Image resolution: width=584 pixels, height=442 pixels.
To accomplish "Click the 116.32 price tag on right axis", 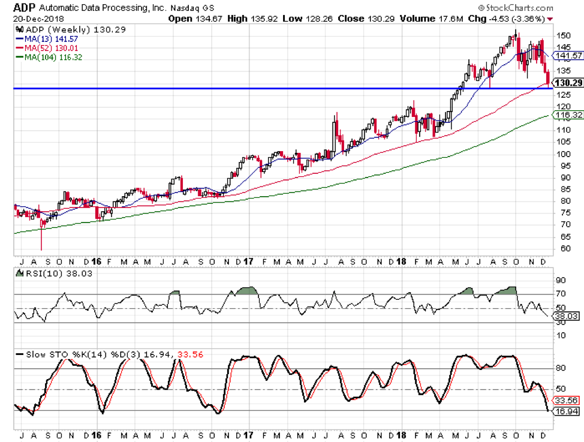I will (568, 115).
